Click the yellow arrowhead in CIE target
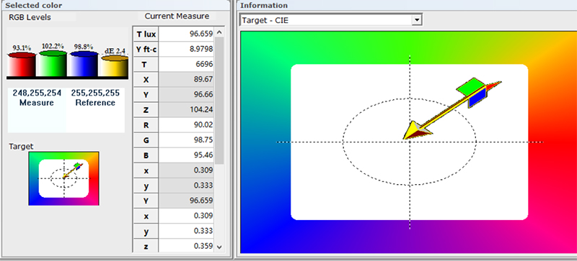 click(415, 131)
